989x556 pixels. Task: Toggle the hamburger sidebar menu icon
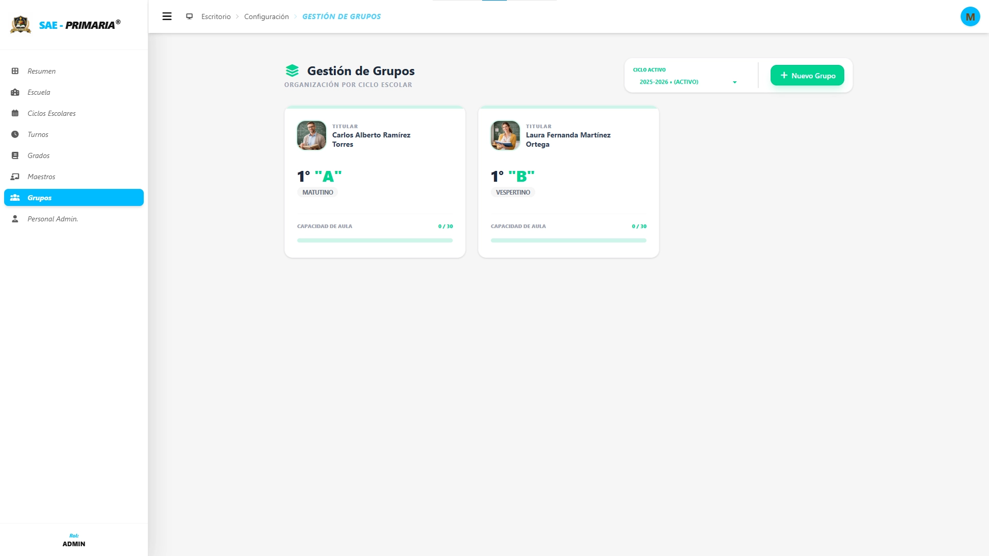tap(167, 16)
